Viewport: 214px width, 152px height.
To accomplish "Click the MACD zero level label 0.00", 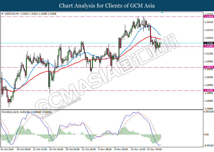I will [206, 134].
